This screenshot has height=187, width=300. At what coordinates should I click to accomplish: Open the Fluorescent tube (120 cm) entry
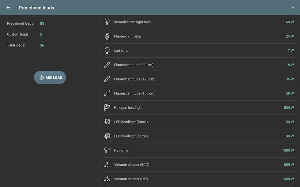[135, 79]
